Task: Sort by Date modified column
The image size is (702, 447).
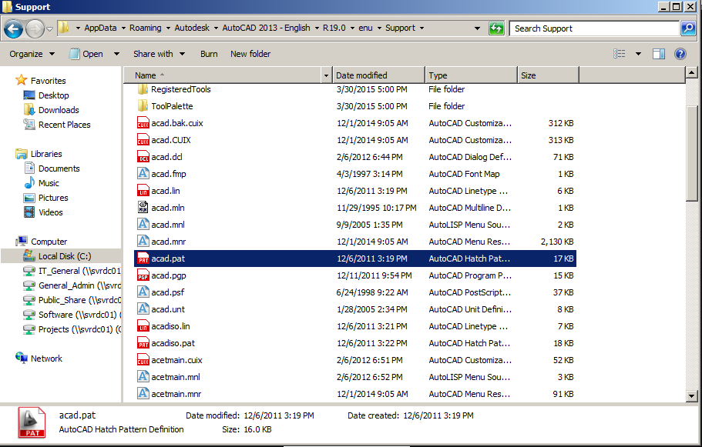Action: [x=378, y=75]
